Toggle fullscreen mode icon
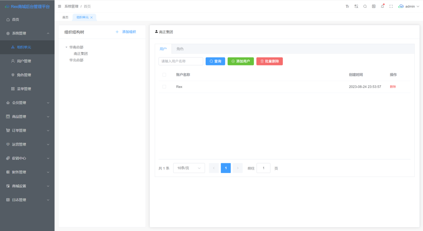The width and height of the screenshot is (423, 231). (391, 6)
